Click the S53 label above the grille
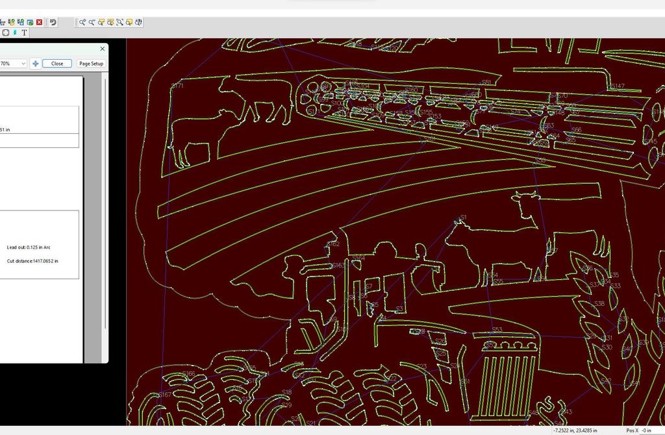The height and width of the screenshot is (435, 665). tap(497, 330)
